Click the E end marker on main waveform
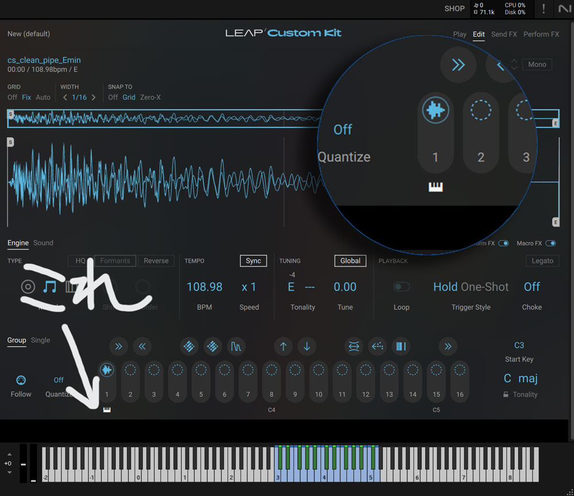This screenshot has width=574, height=496. click(556, 222)
